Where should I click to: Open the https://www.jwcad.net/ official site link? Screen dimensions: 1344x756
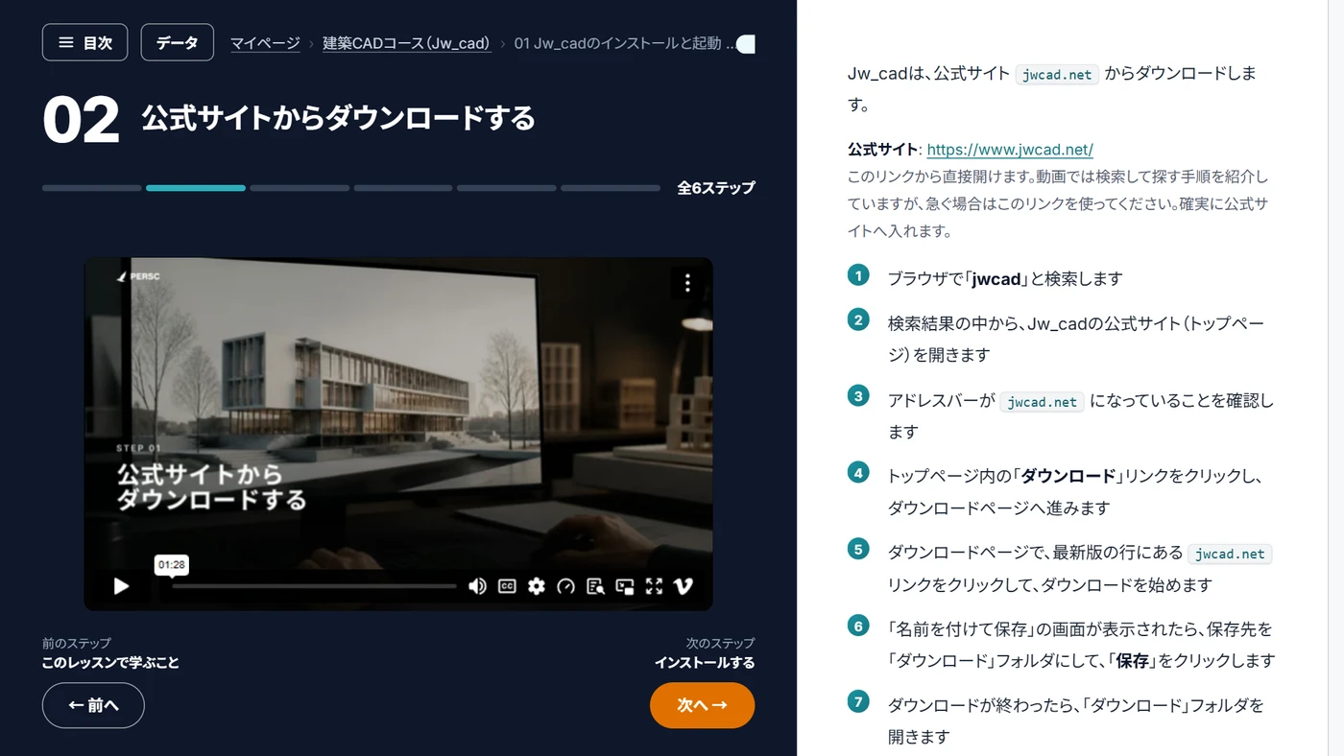[1010, 150]
